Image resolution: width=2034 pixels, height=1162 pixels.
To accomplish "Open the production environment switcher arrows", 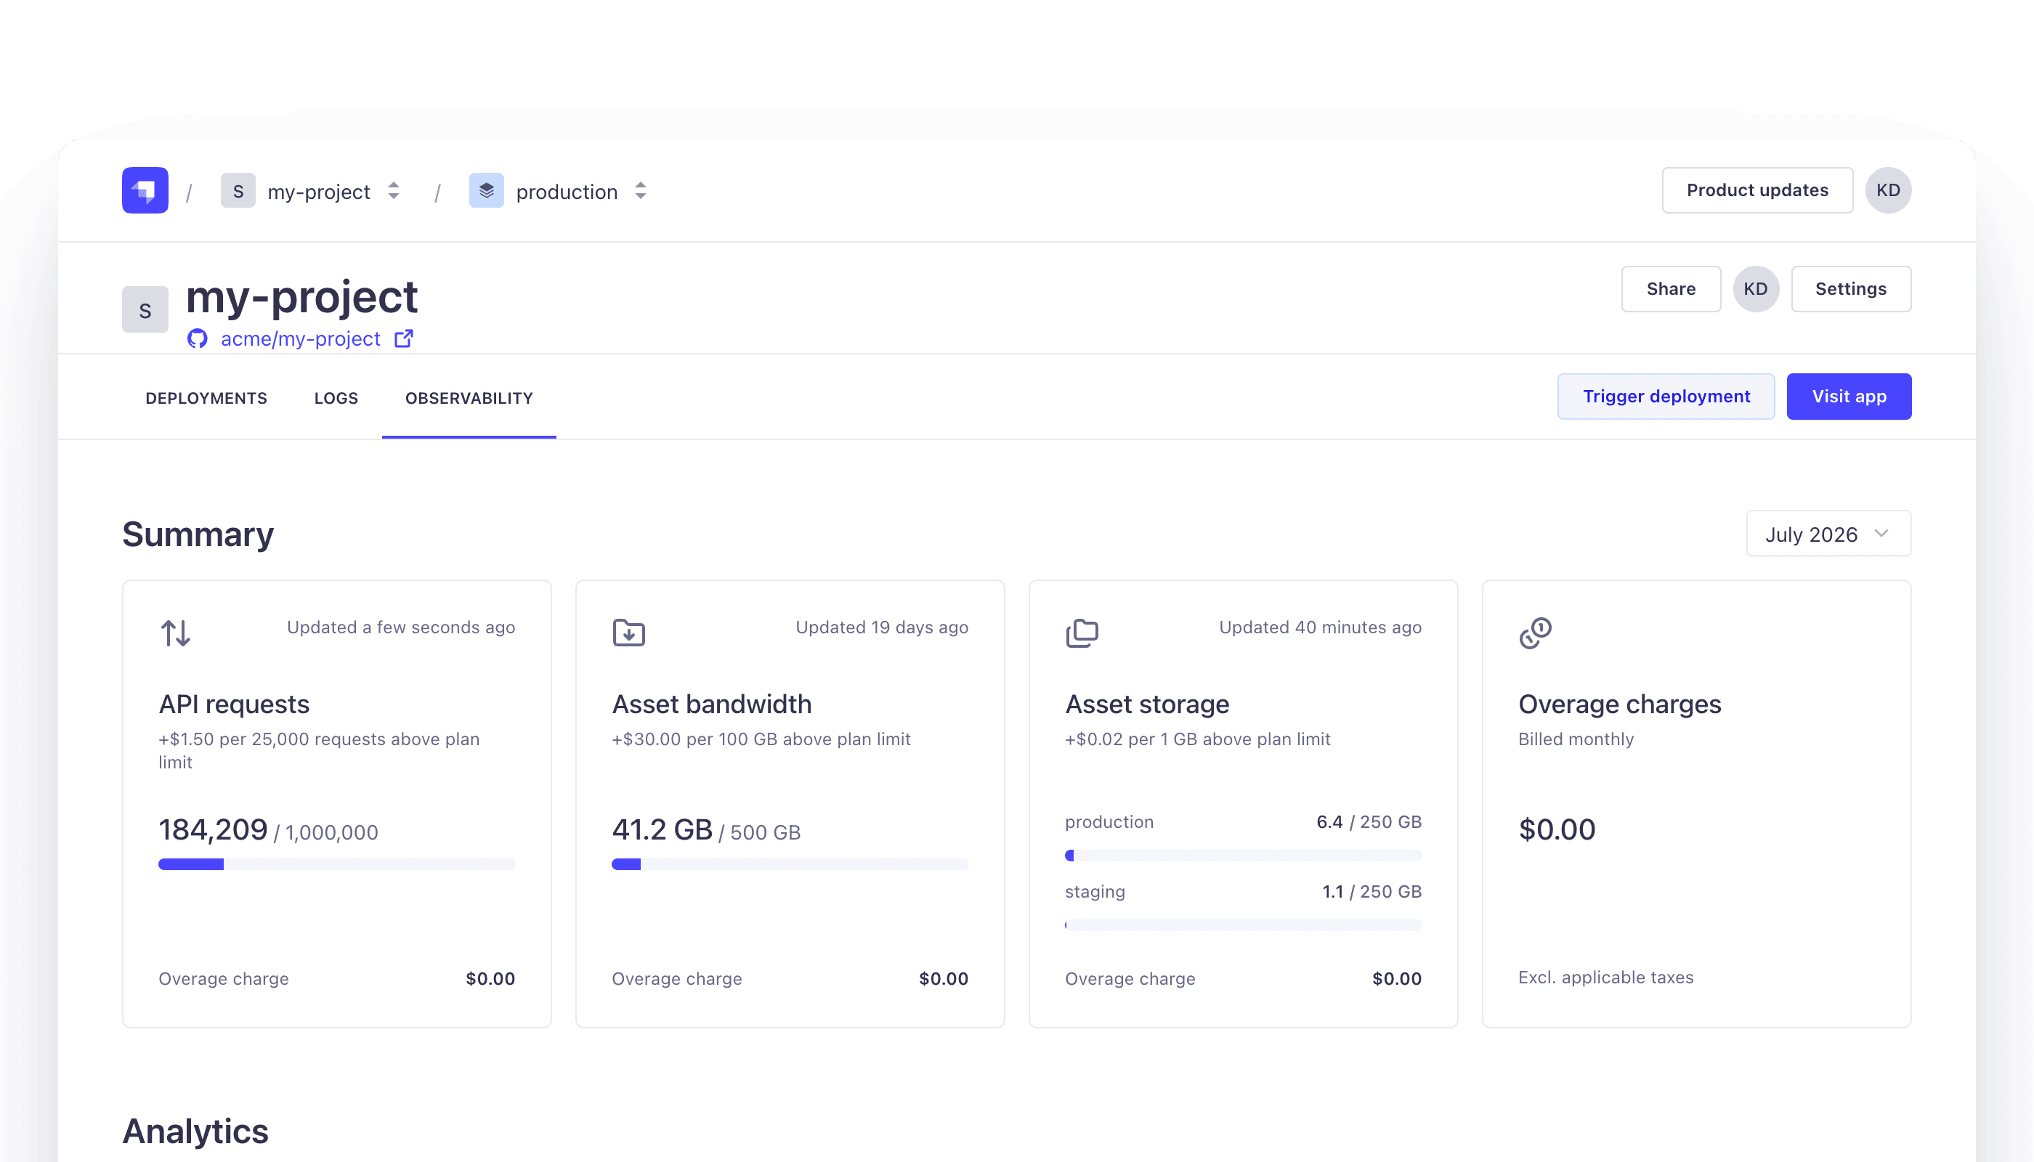I will [640, 191].
